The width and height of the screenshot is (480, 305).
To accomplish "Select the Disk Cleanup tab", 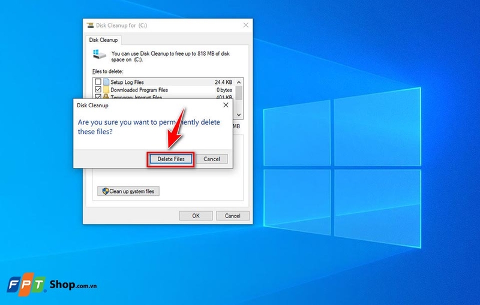I will coord(103,40).
